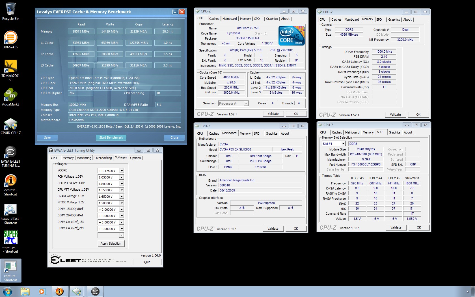
Task: Click the Close button in EVEREST benchmark
Action: pyautogui.click(x=174, y=137)
